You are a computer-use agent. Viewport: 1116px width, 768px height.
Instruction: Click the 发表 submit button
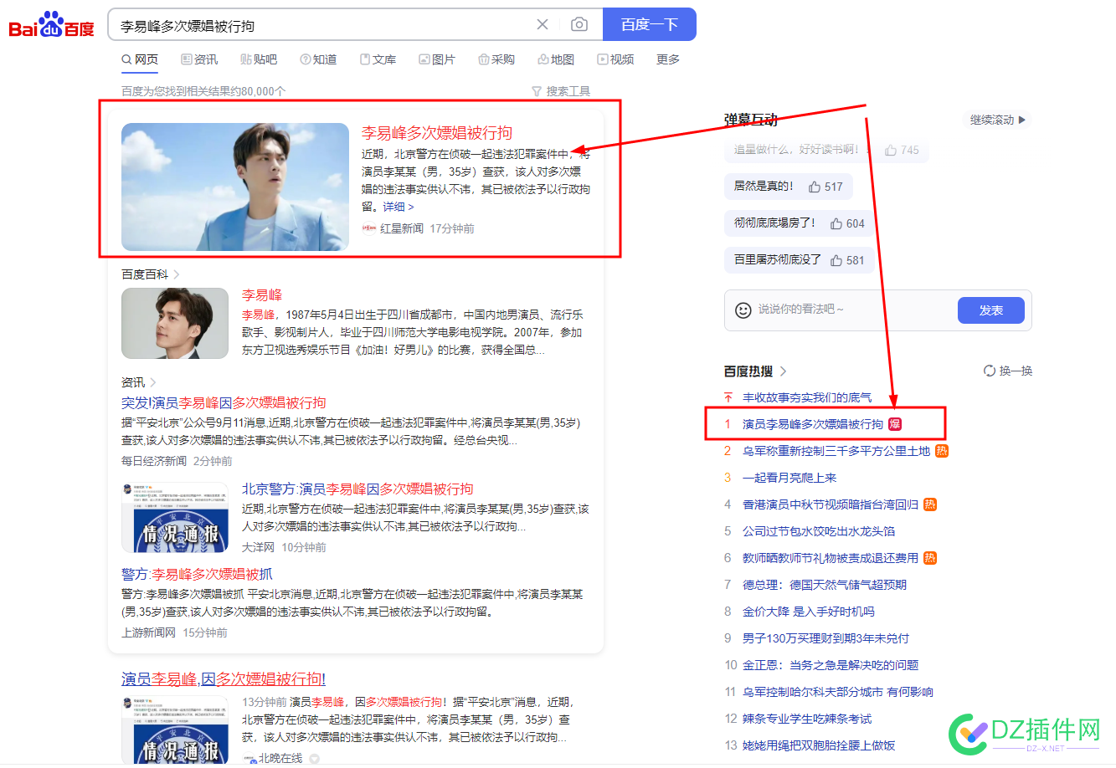tap(991, 310)
